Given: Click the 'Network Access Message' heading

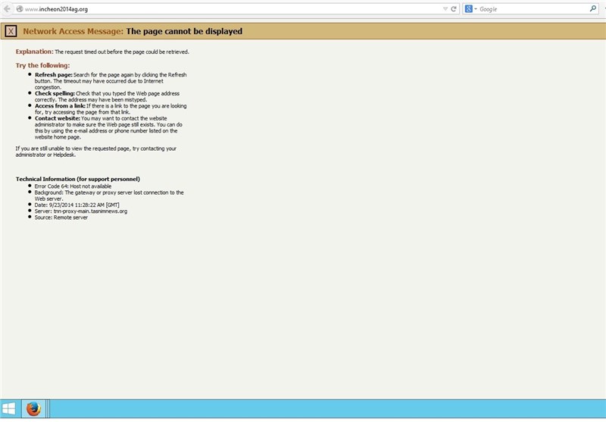Looking at the screenshot, I should pyautogui.click(x=73, y=32).
